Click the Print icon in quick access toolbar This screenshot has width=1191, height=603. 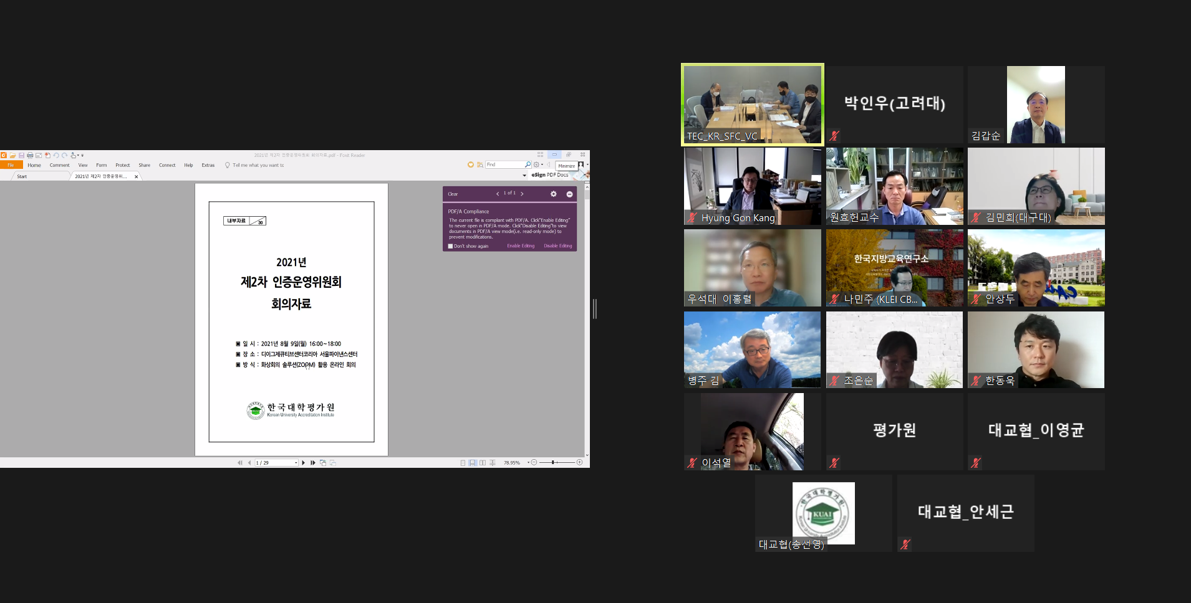[x=30, y=155]
